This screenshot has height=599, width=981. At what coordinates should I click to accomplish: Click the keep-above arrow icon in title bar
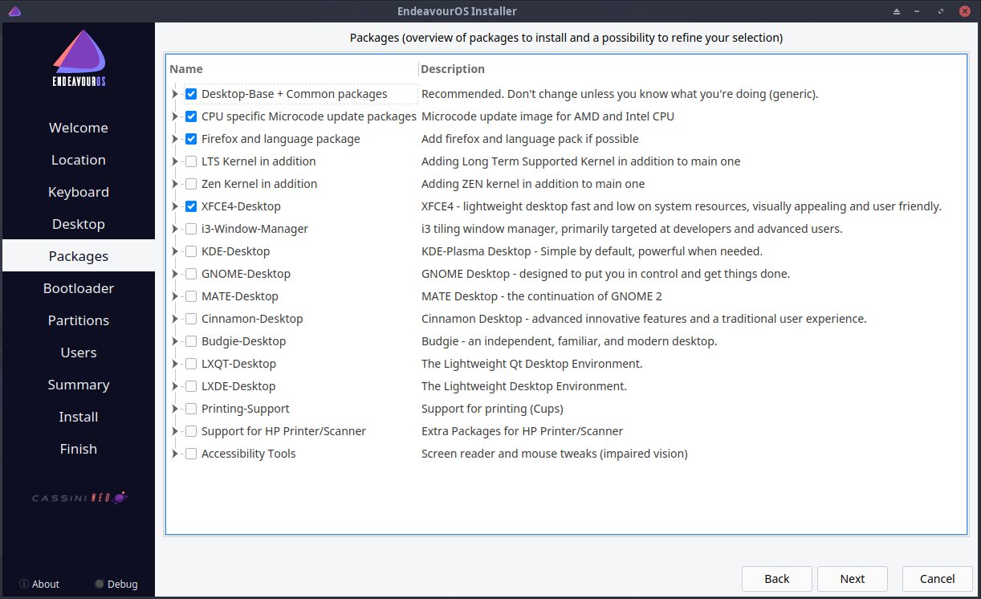click(897, 11)
